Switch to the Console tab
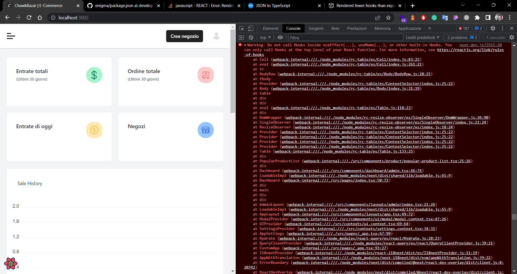This screenshot has height=274, width=517. tap(293, 28)
